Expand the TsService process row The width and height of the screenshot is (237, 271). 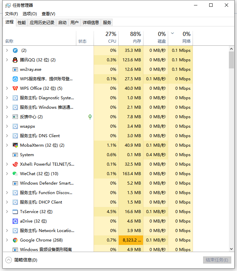[7, 212]
